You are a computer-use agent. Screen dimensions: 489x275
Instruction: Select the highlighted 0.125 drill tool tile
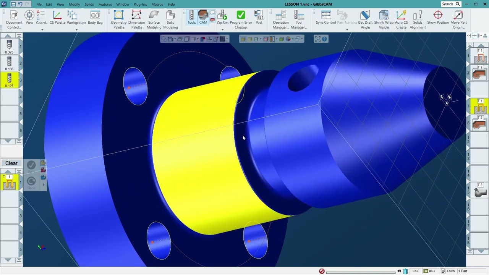[9, 80]
